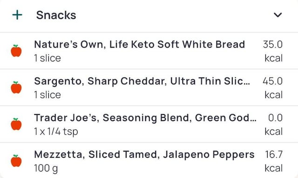
Task: Tap the apple icon next to Nature's Own bread
Action: pos(16,51)
